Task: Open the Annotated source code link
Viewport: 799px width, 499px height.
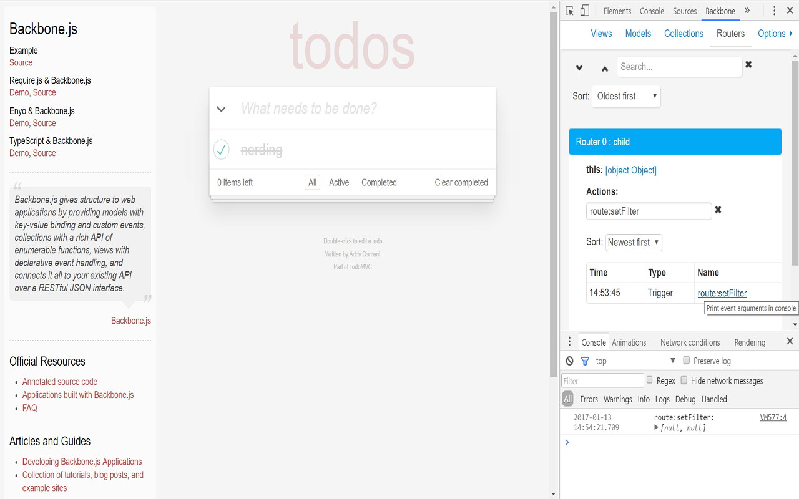Action: tap(60, 382)
